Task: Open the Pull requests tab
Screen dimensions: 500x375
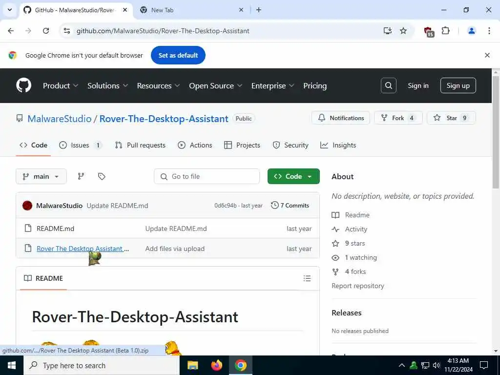Action: (140, 145)
